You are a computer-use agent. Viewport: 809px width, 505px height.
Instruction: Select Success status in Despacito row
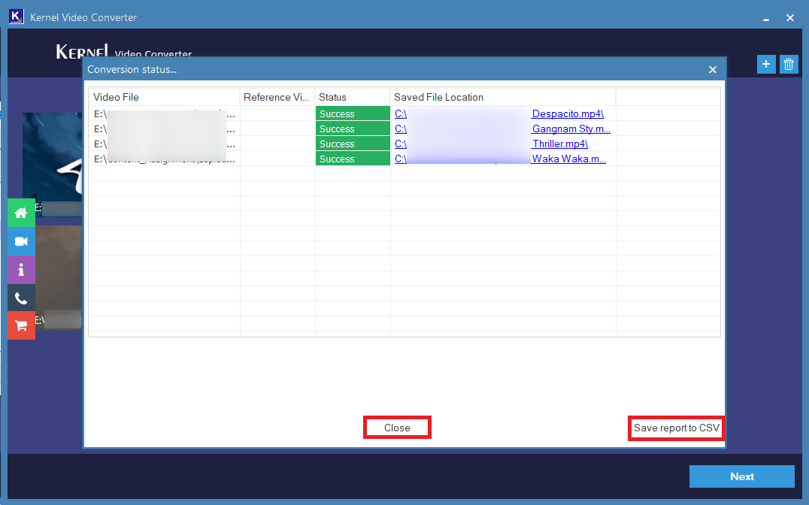pos(353,113)
